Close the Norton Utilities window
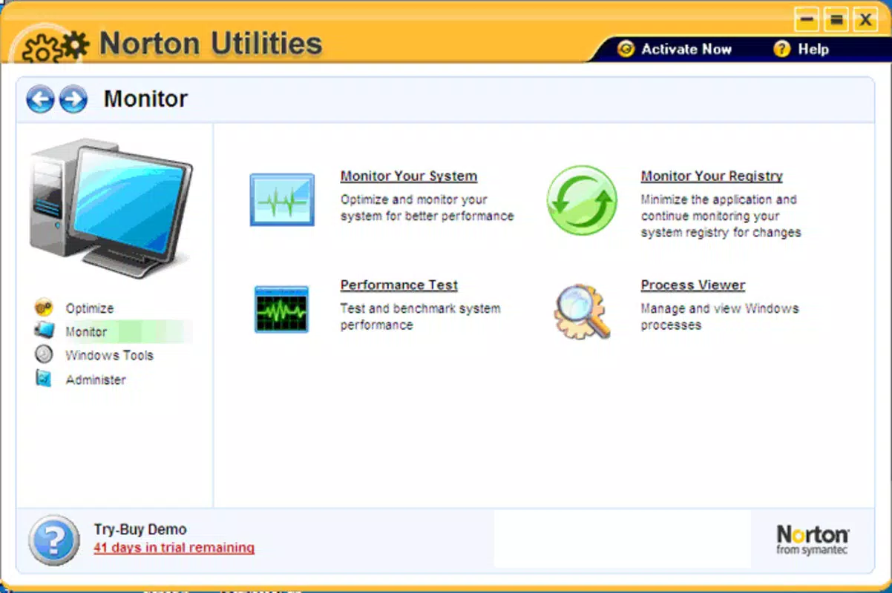The image size is (892, 593). pyautogui.click(x=865, y=20)
